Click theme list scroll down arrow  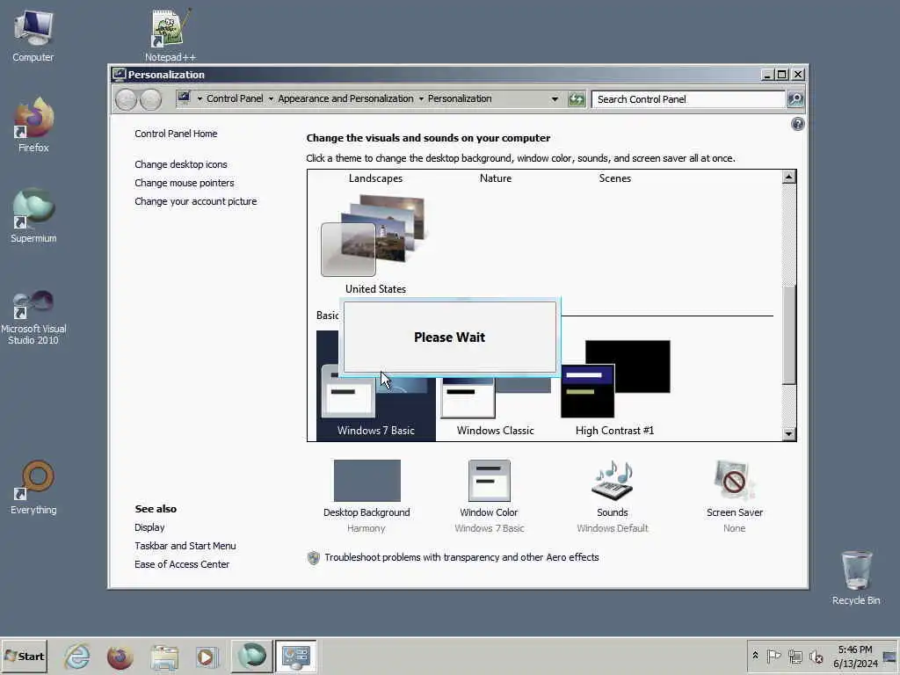(x=788, y=434)
